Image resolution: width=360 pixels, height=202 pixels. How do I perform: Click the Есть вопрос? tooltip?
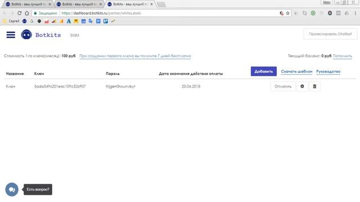tap(38, 190)
